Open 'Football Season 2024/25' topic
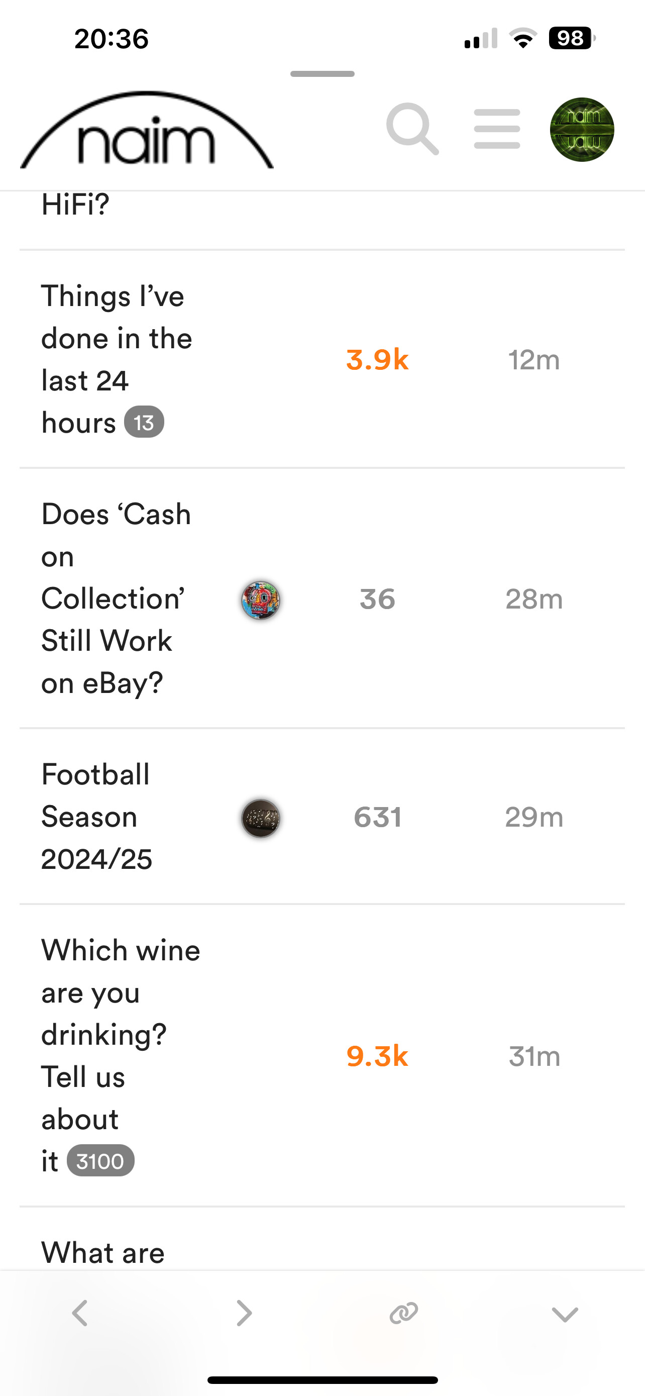Viewport: 645px width, 1396px height. click(x=96, y=816)
